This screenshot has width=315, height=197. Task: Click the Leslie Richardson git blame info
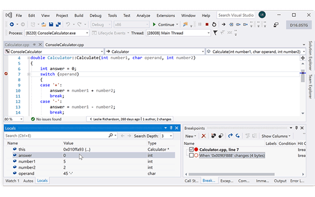click(130, 119)
